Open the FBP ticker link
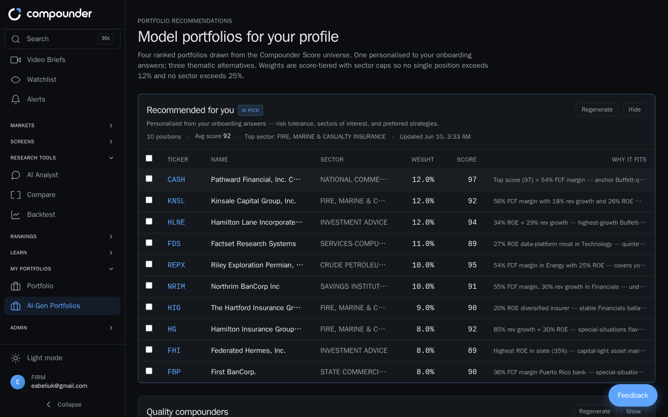This screenshot has height=417, width=668. [x=174, y=372]
